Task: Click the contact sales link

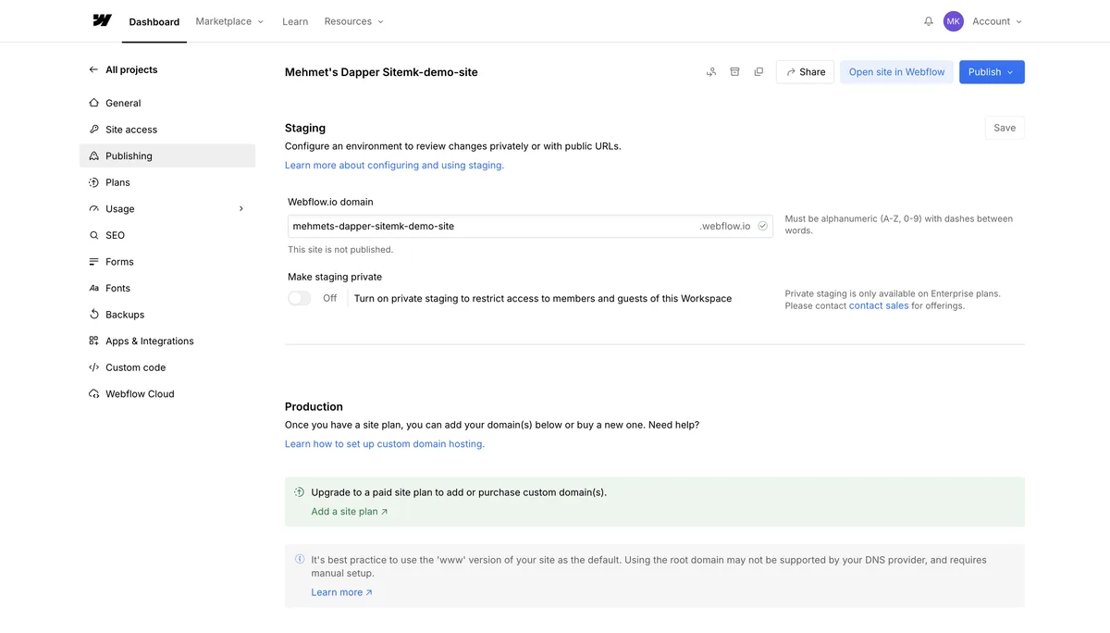Action: coord(879,305)
